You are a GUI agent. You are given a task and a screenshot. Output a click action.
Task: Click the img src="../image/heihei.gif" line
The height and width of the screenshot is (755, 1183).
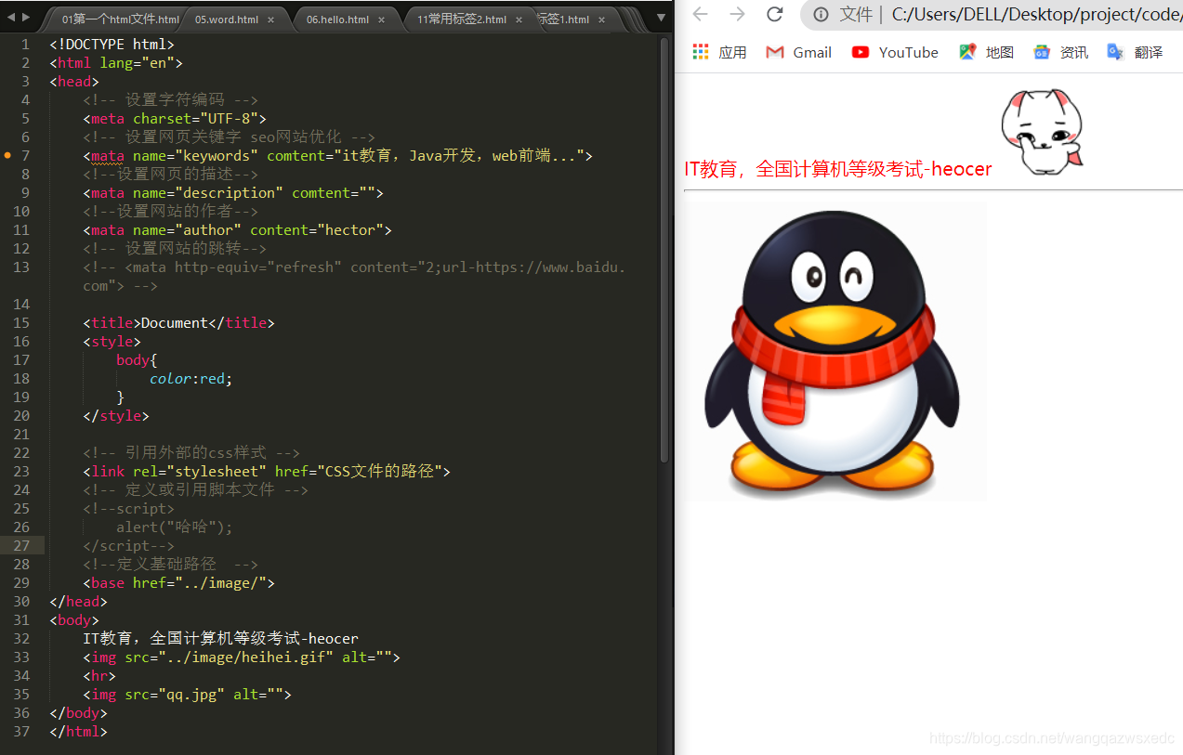click(242, 657)
